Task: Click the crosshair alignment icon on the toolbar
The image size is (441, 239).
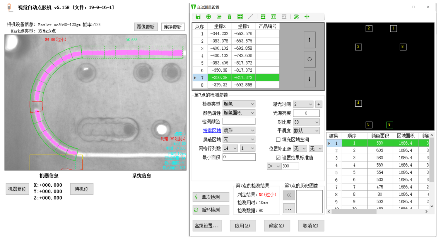Action: tap(307, 17)
